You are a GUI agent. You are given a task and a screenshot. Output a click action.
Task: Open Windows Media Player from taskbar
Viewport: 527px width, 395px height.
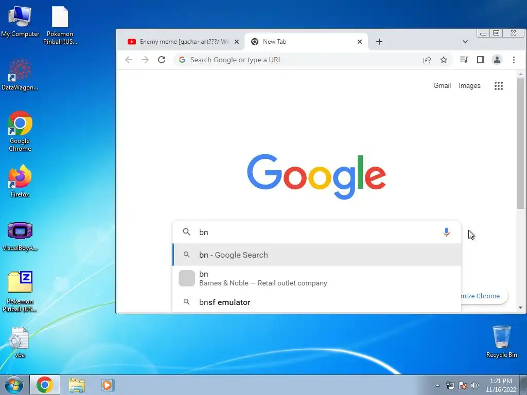[x=108, y=385]
